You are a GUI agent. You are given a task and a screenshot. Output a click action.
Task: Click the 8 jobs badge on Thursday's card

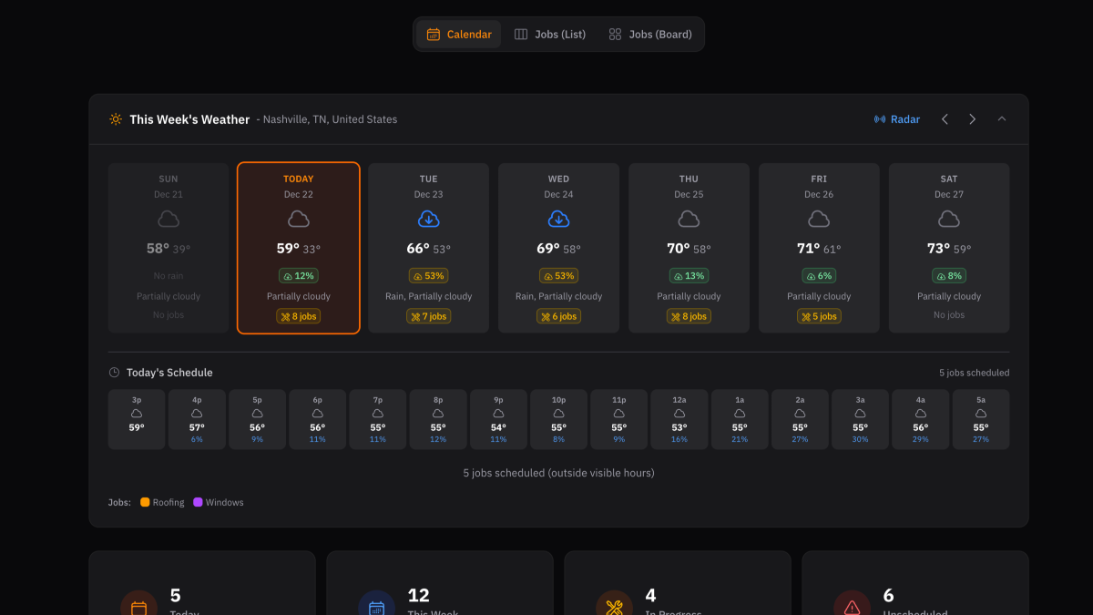tap(689, 316)
